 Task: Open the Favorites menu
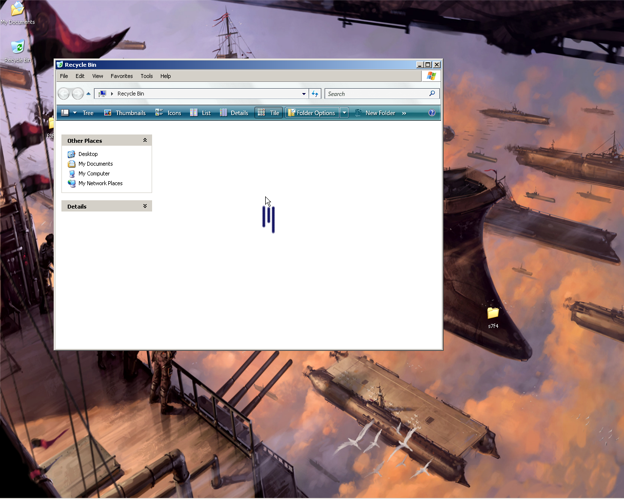[x=121, y=76]
